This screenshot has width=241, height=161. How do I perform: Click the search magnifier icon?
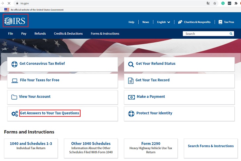231,34
